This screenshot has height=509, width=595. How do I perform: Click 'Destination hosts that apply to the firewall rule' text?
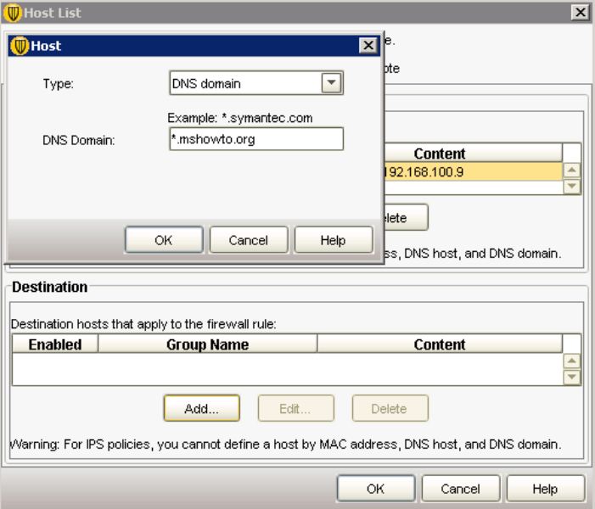(143, 324)
